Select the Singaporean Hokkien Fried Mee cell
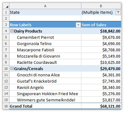This screenshot has width=125, height=113. [x=45, y=94]
